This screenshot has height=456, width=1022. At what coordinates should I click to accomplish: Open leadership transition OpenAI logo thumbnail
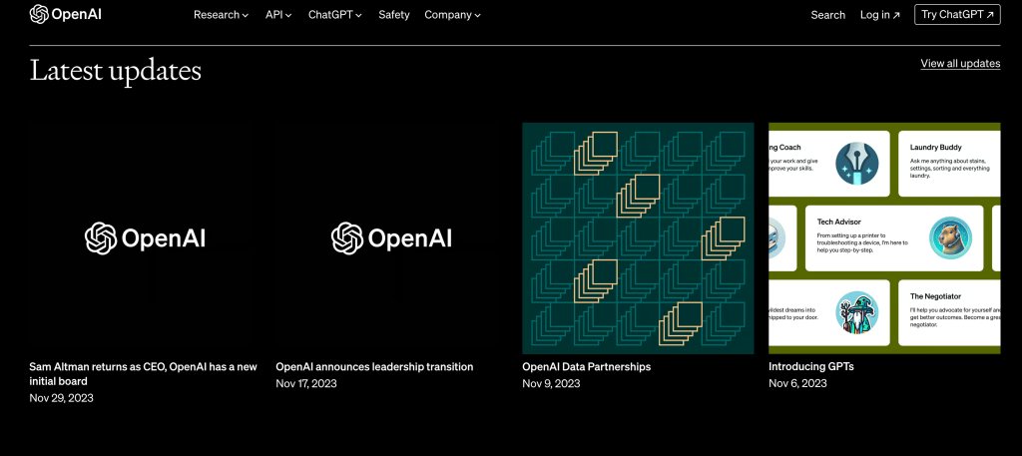(x=391, y=238)
